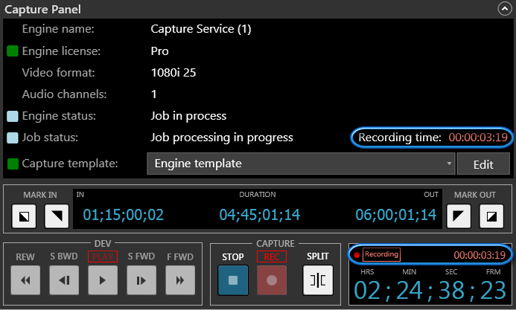Click 'Job processing in progress' status text

point(222,138)
